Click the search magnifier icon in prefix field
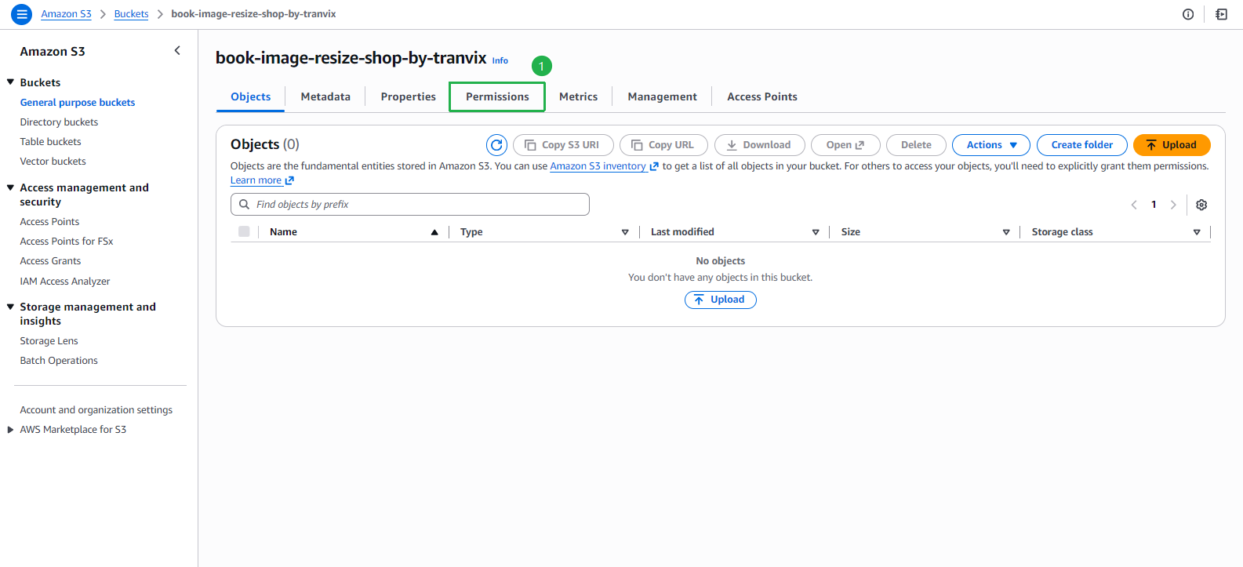The width and height of the screenshot is (1243, 567). coord(245,205)
